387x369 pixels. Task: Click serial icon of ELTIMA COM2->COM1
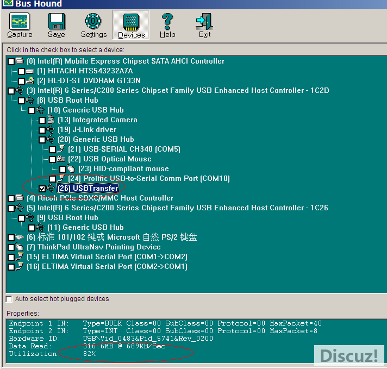pos(20,266)
